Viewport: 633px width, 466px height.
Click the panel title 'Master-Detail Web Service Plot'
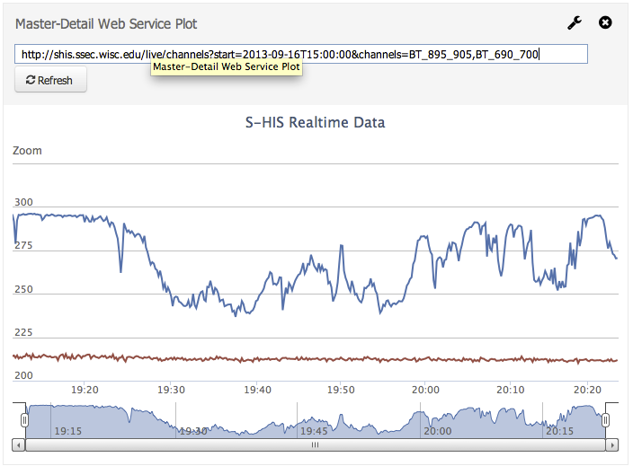pyautogui.click(x=106, y=23)
